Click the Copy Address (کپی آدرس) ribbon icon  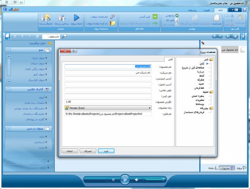(155, 17)
